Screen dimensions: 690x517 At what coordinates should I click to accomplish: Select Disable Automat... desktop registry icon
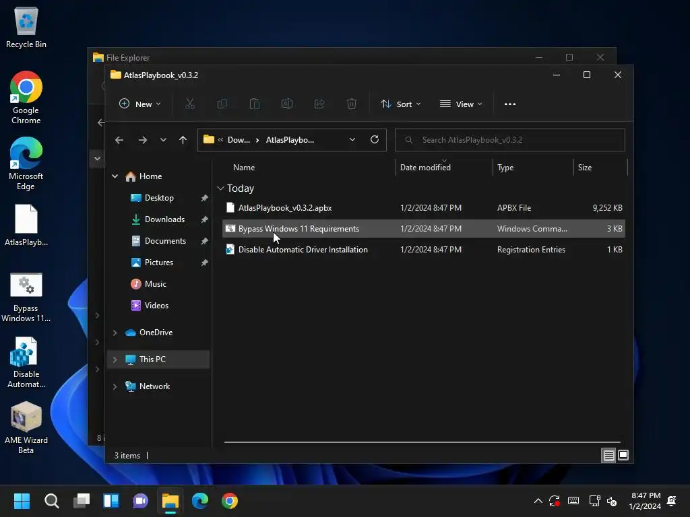[x=26, y=363]
